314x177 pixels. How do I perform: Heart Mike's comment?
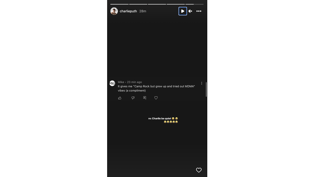tap(156, 98)
